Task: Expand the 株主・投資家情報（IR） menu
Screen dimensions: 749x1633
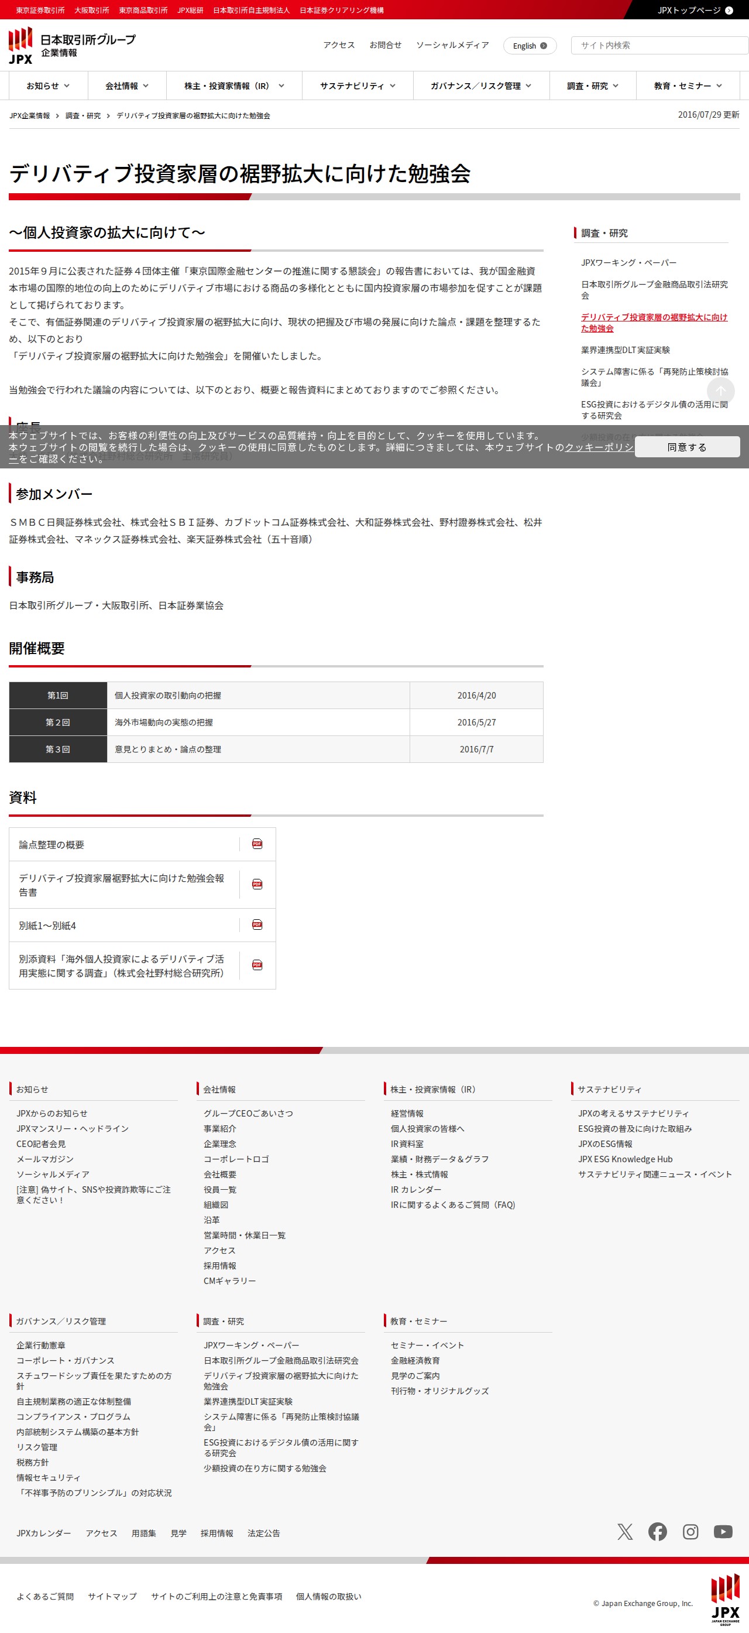Action: (235, 85)
